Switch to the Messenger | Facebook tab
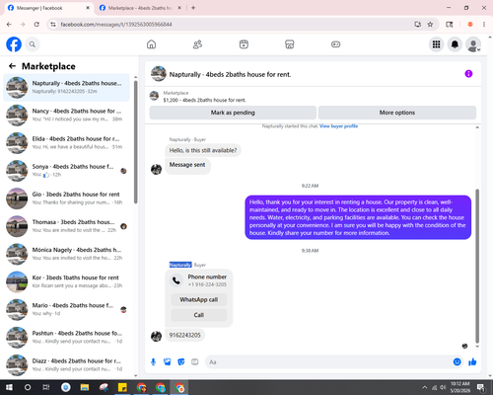 pyautogui.click(x=48, y=8)
